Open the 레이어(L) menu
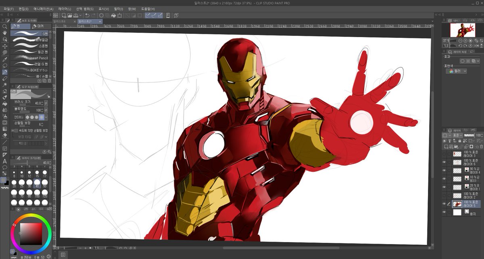 click(65, 9)
